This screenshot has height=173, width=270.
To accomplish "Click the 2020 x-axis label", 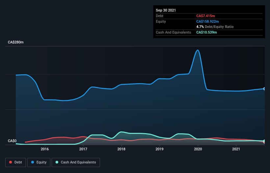I will pyautogui.click(x=198, y=149).
